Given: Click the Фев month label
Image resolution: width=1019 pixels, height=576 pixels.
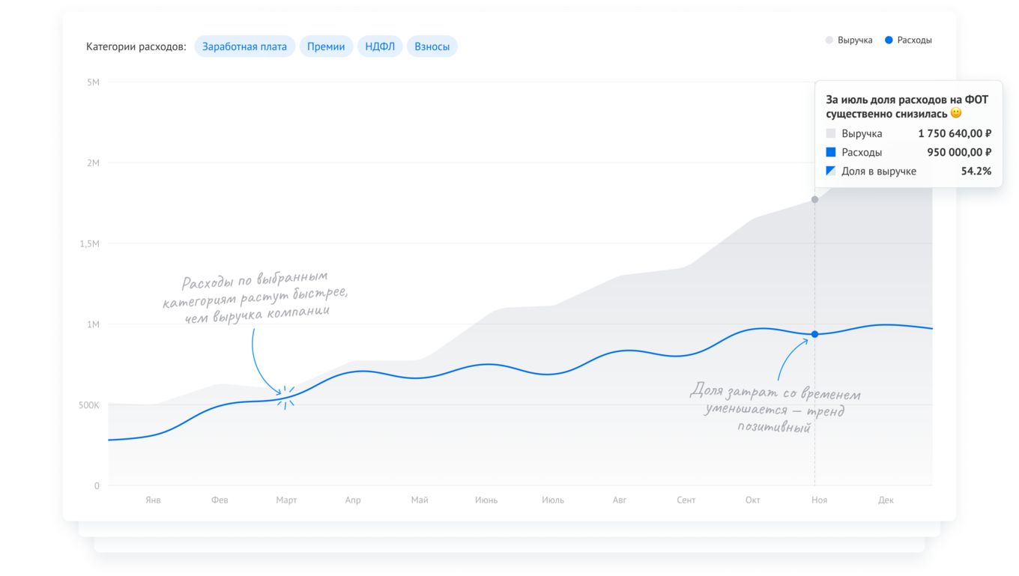Looking at the screenshot, I should [x=220, y=500].
